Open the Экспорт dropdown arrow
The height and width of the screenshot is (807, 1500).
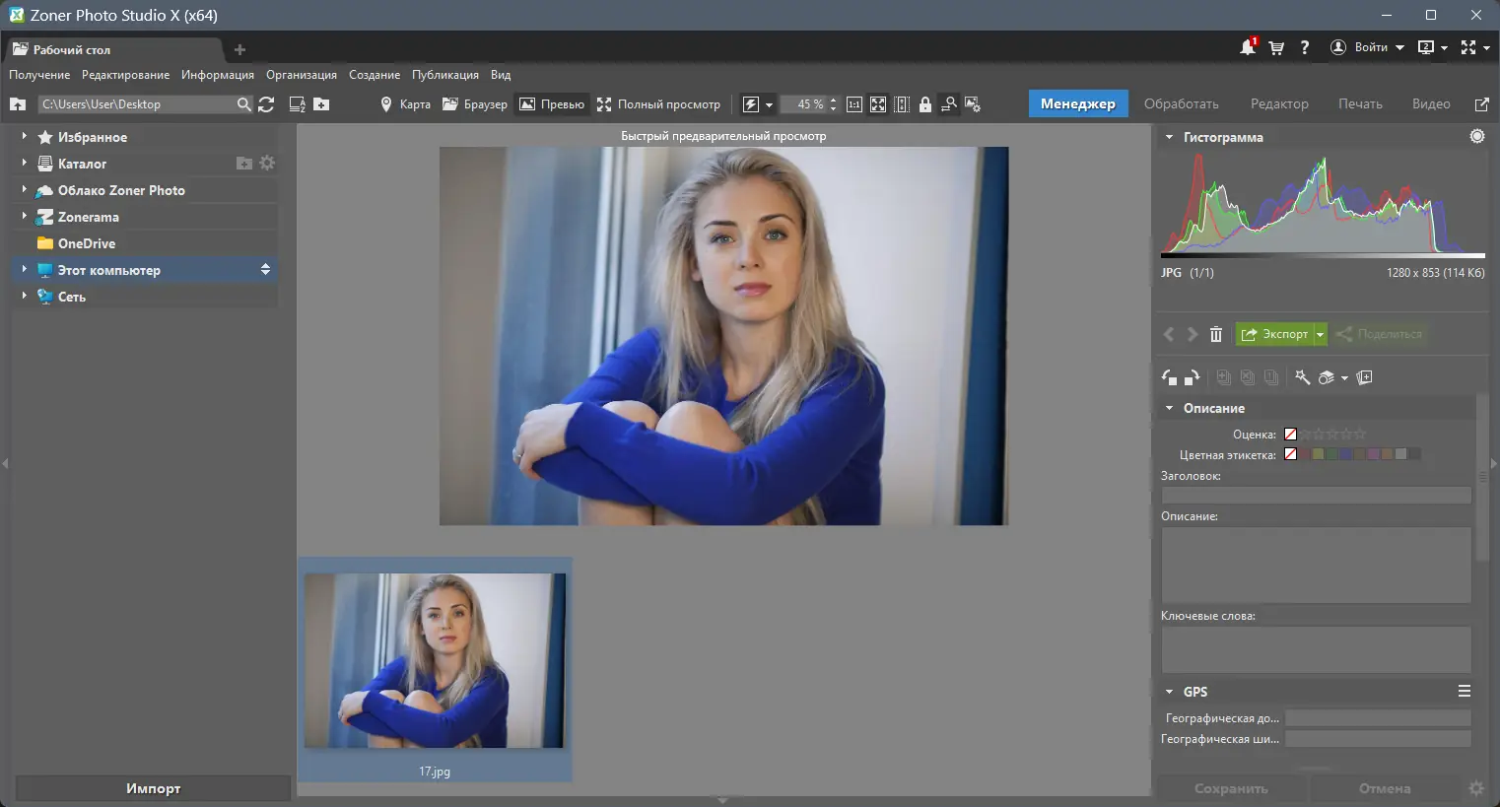(x=1320, y=334)
